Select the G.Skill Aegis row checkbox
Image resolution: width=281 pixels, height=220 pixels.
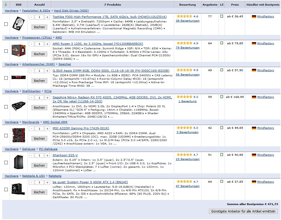tap(6, 78)
